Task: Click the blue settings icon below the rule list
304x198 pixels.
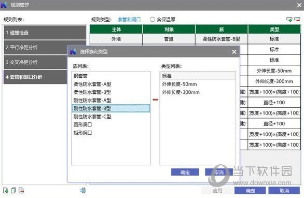Action: (83, 190)
